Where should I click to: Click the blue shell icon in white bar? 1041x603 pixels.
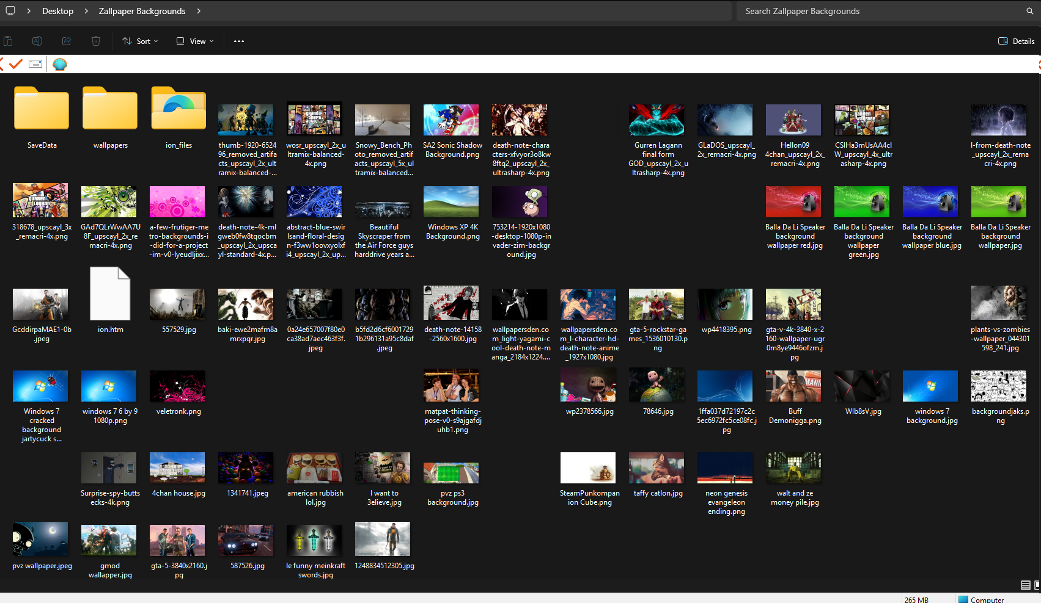point(60,64)
